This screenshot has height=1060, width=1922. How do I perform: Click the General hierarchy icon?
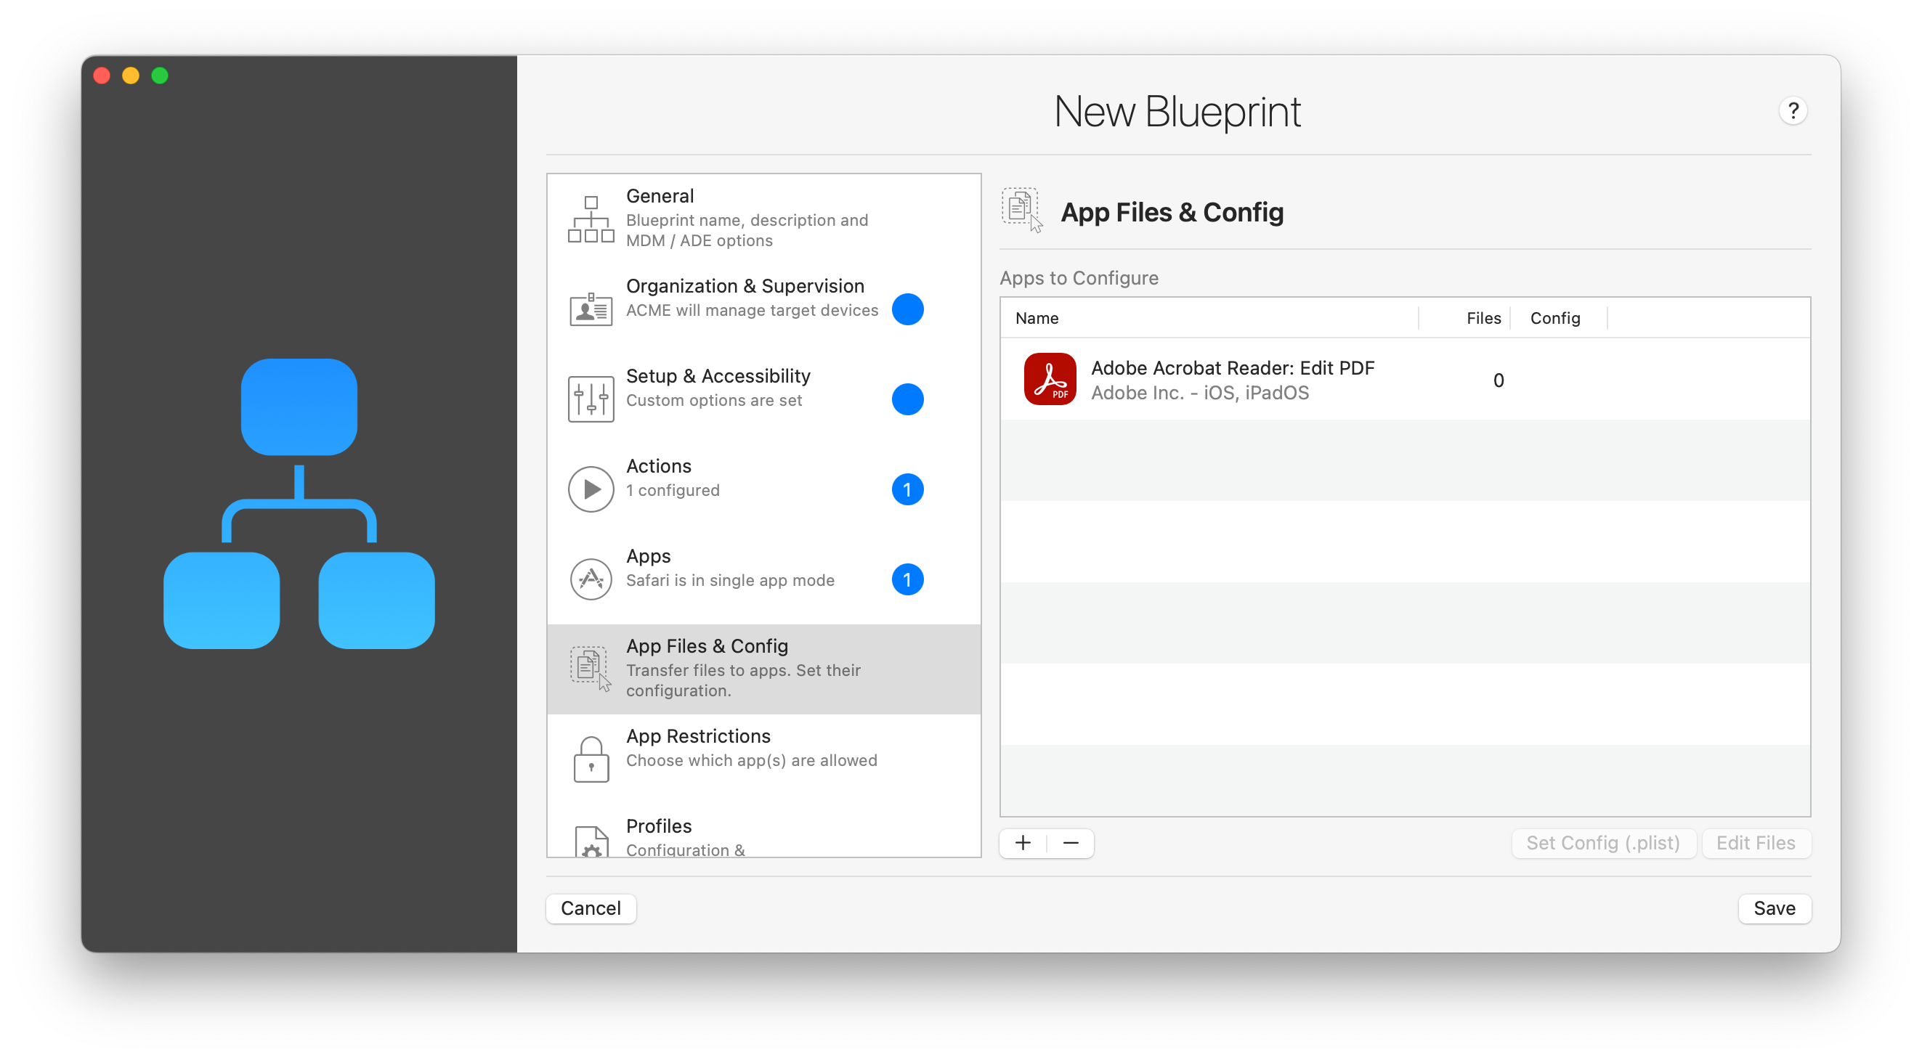pyautogui.click(x=590, y=219)
